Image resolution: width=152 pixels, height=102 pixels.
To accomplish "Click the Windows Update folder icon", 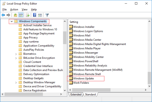I will 71,78.
